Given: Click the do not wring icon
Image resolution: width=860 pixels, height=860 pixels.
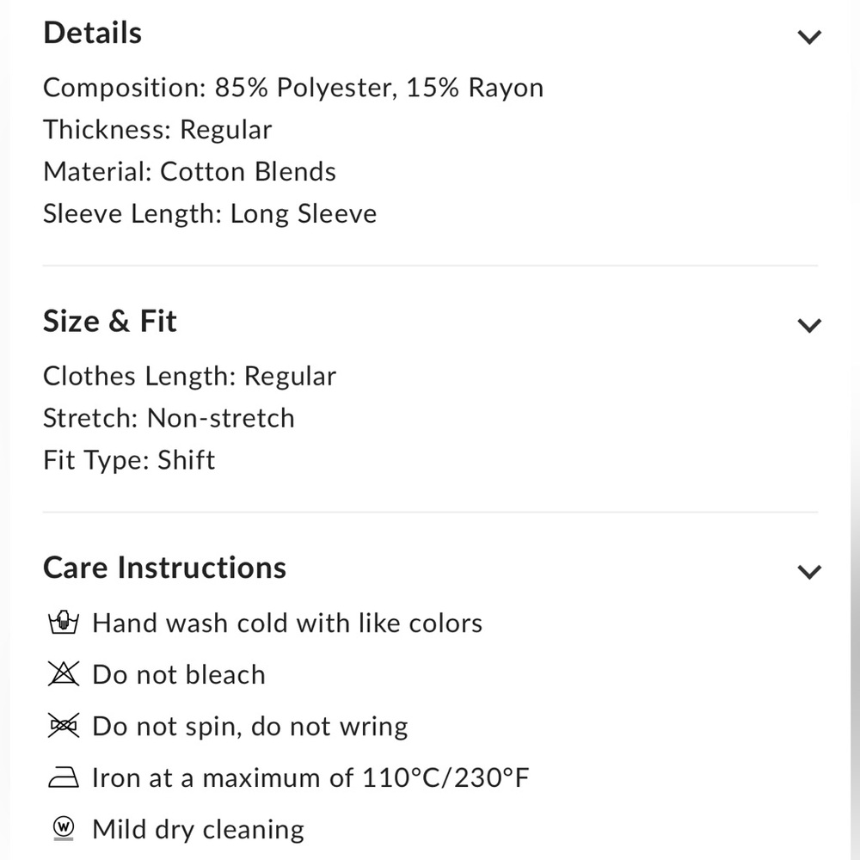Looking at the screenshot, I should coord(64,725).
